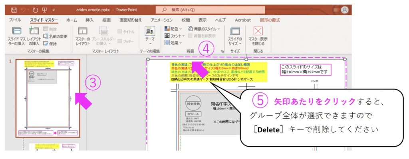Select the スライド マスター tab
The height and width of the screenshot is (159, 409).
click(44, 20)
